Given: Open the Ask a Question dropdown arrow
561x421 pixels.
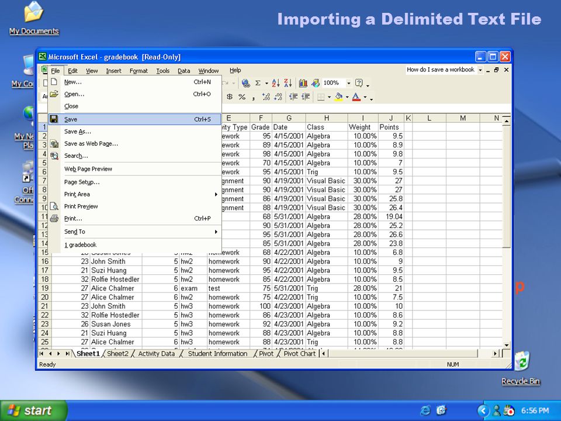Looking at the screenshot, I should (480, 70).
